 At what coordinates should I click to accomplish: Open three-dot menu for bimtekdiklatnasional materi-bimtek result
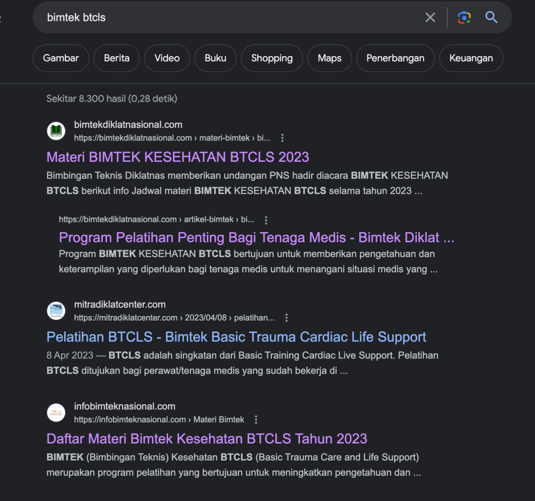click(x=282, y=138)
